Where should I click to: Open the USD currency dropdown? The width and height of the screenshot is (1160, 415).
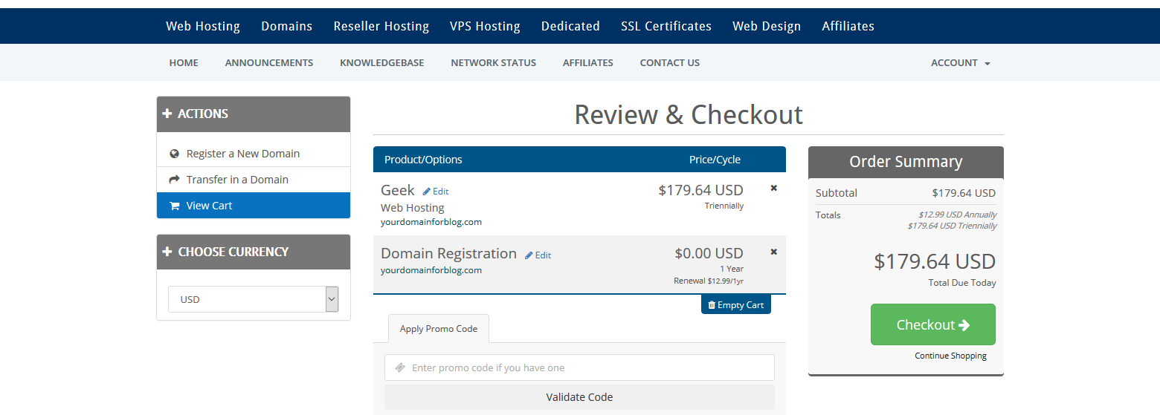[254, 299]
